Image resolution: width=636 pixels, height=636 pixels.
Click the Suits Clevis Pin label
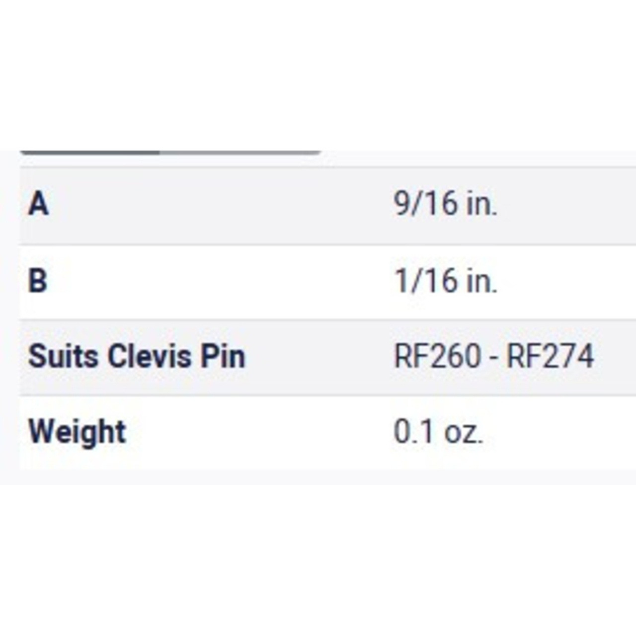[x=137, y=356]
